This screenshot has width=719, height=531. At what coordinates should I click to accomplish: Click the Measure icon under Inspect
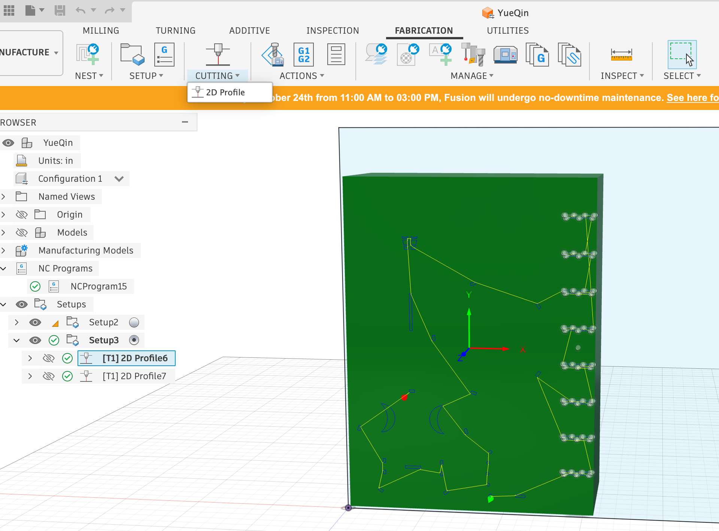point(621,55)
